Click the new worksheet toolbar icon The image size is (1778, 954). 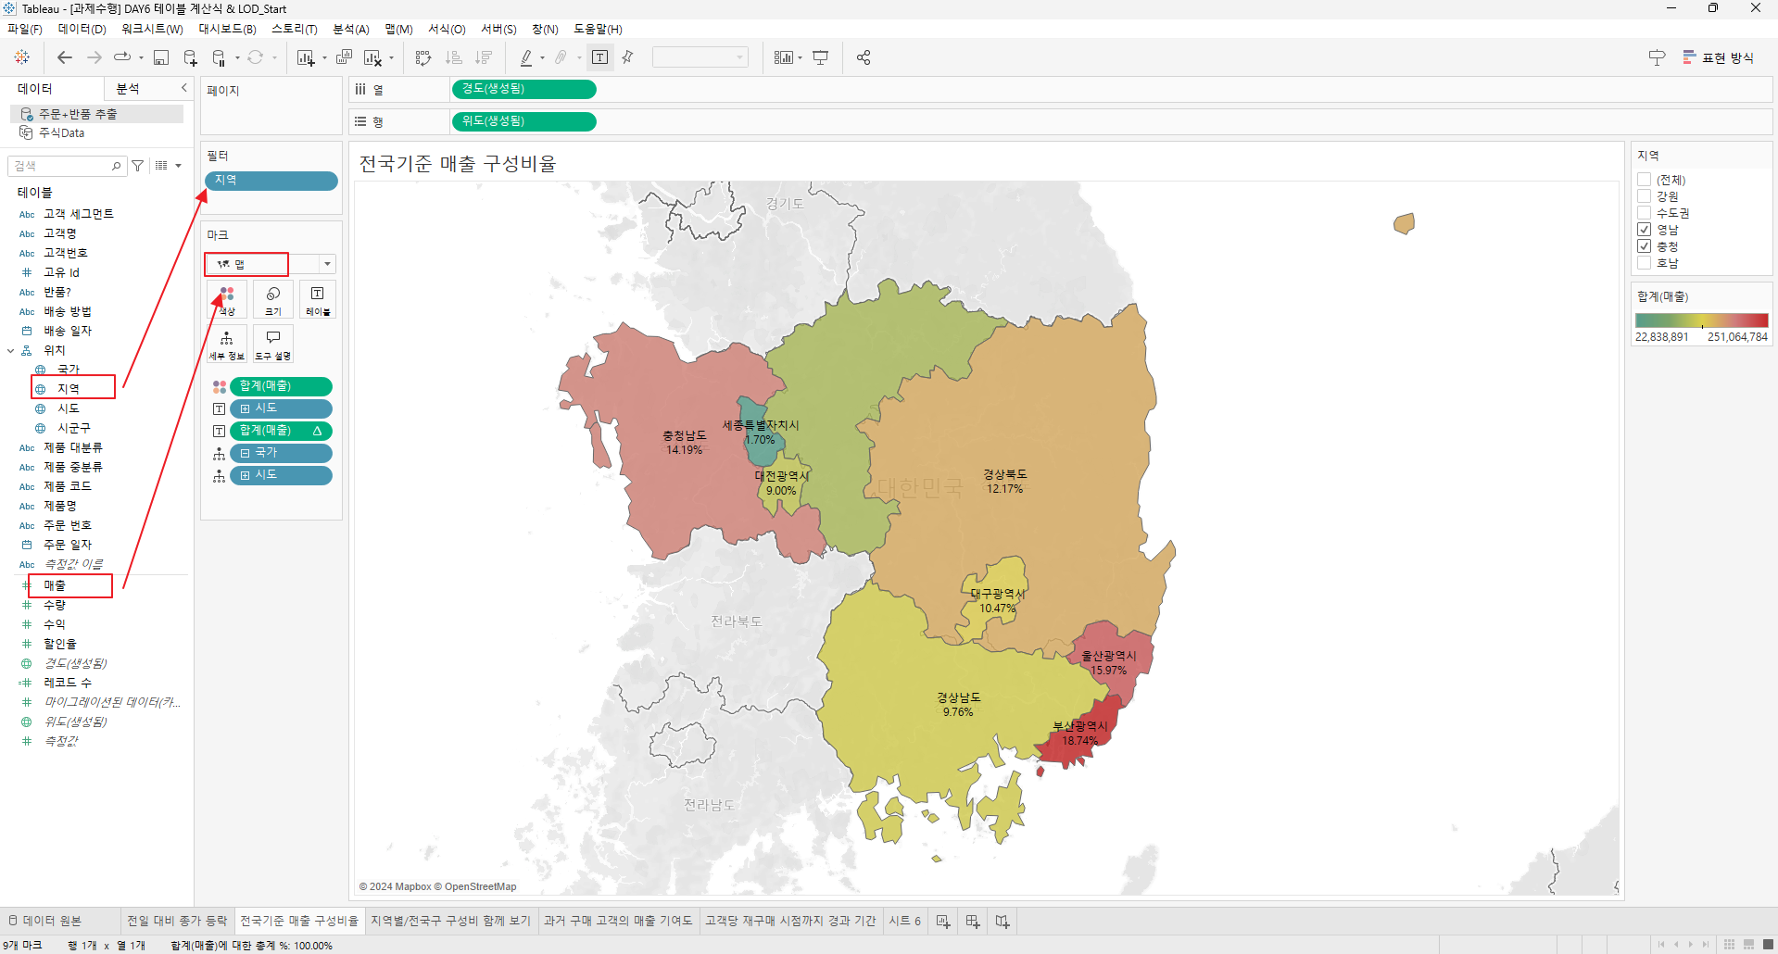(x=306, y=57)
